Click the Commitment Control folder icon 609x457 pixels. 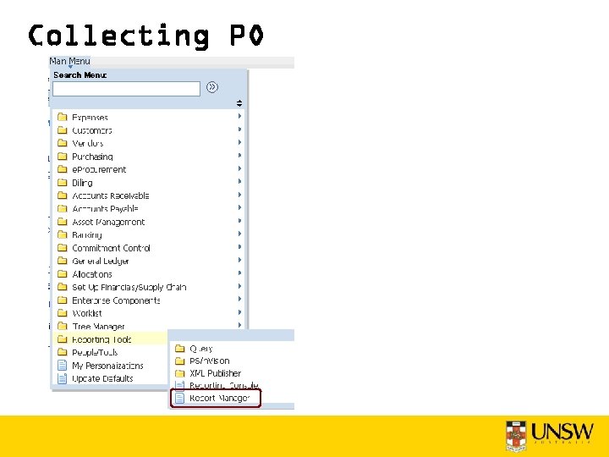[x=62, y=247]
